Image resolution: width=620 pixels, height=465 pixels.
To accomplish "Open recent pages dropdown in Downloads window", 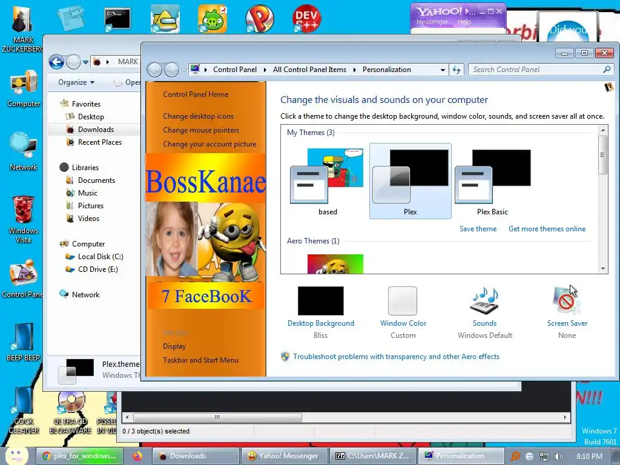I will click(x=85, y=62).
